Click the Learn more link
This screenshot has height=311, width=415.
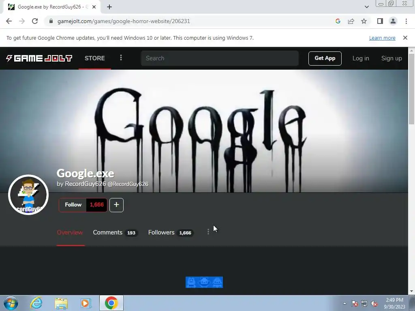click(382, 38)
